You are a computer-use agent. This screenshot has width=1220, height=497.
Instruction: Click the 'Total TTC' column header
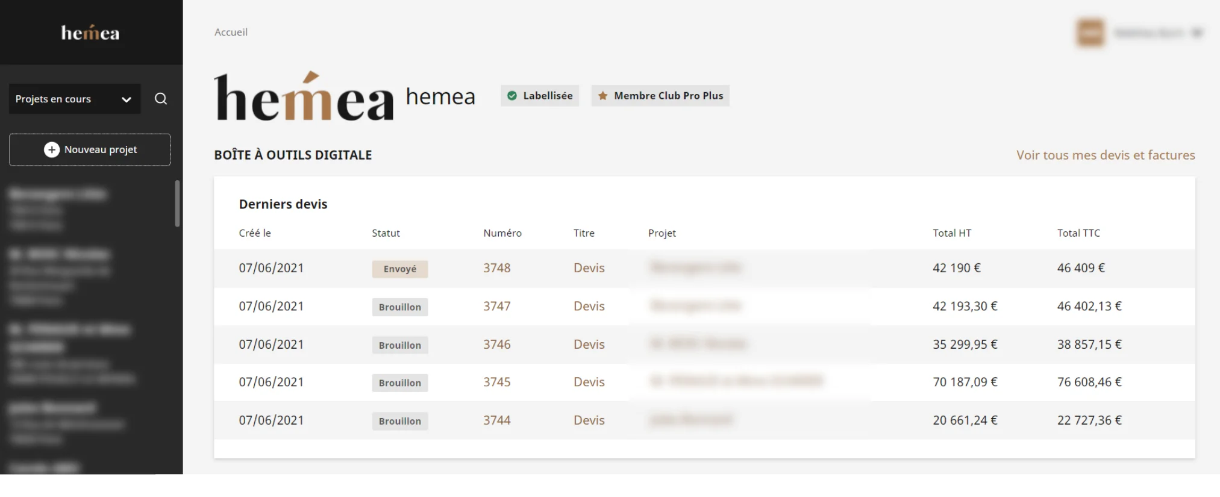[1078, 233]
